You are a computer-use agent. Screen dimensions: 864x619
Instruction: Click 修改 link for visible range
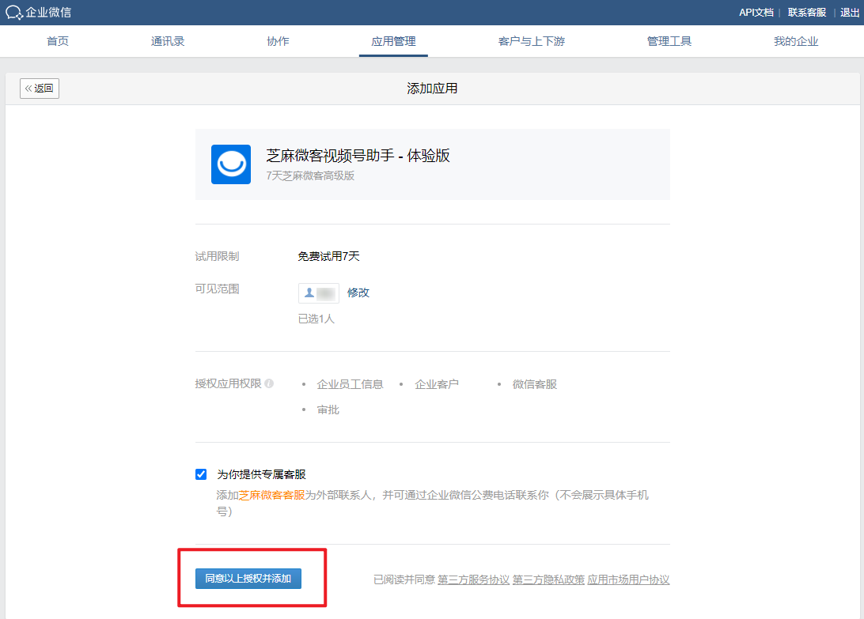pyautogui.click(x=358, y=293)
